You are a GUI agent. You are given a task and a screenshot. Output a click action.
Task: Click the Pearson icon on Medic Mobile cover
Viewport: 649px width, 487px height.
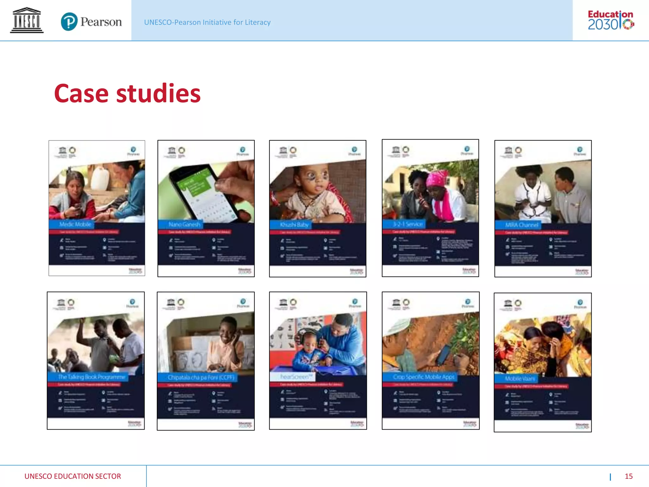(x=133, y=151)
